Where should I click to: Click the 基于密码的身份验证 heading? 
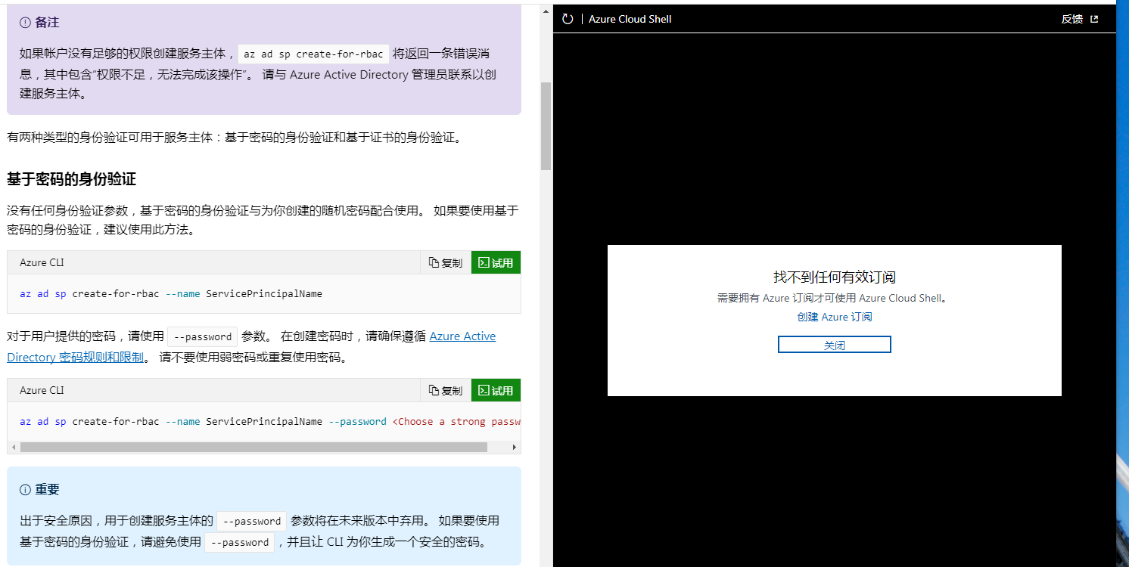[x=71, y=179]
